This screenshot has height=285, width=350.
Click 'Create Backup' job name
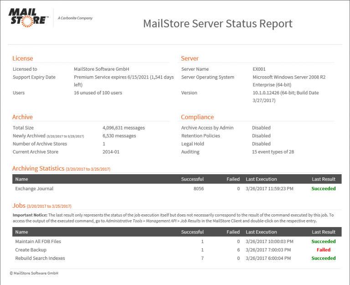pyautogui.click(x=31, y=250)
